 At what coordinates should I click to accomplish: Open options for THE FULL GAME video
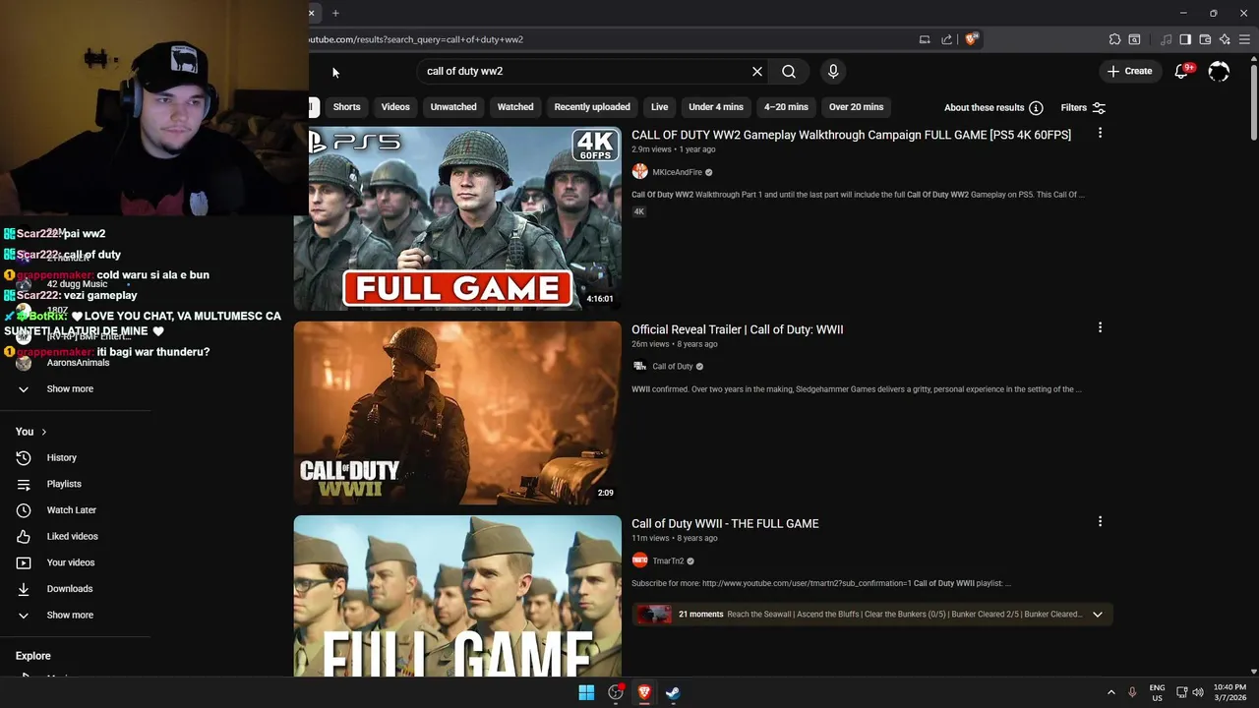click(1100, 522)
